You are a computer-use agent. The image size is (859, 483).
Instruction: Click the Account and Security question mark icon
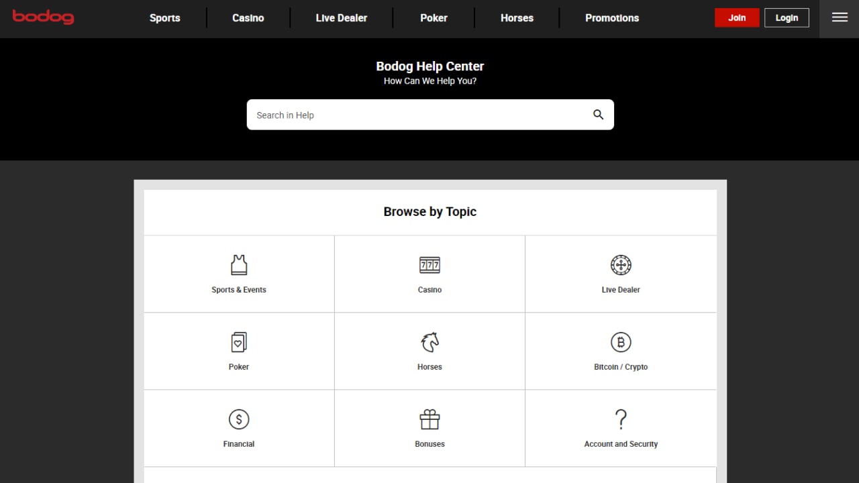point(621,419)
